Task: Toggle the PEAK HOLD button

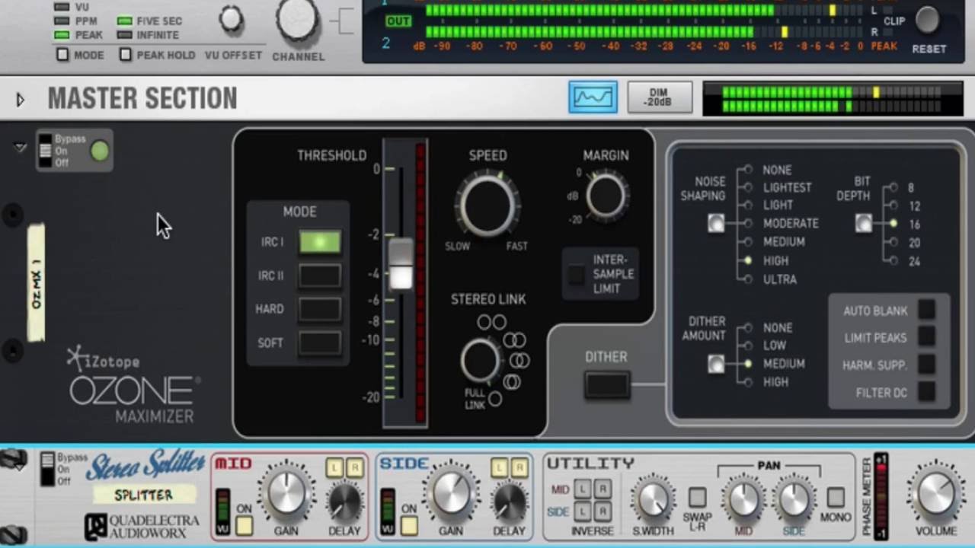Action: [126, 55]
